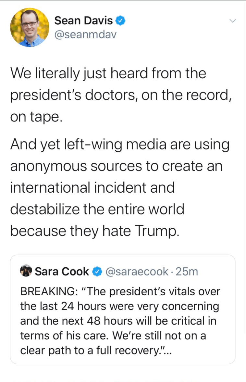Viewport: 246px width, 382px height.
Task: Click the Sara Cook name in quote
Action: tap(62, 271)
